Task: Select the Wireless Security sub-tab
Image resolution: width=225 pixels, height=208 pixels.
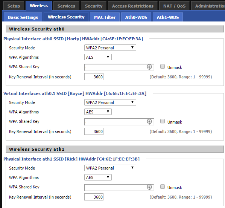Action: click(x=66, y=17)
